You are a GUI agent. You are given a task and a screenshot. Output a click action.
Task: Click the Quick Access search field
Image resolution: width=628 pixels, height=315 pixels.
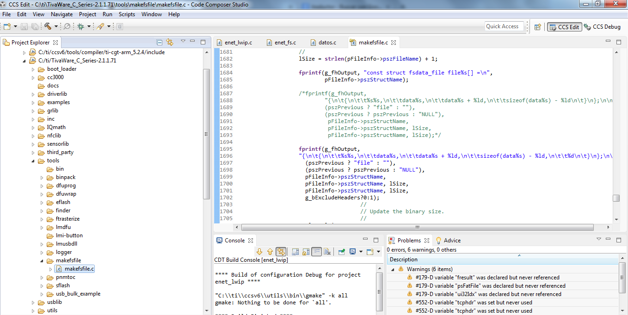pos(504,26)
